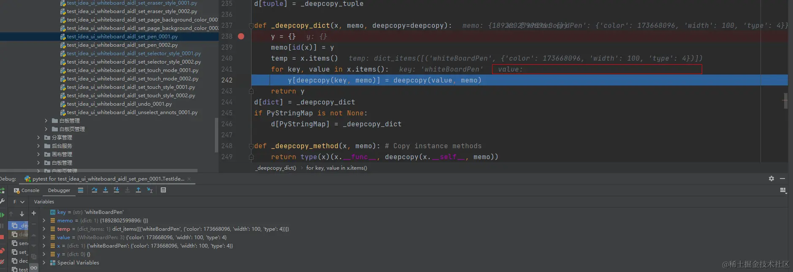Hide the Debug tool window
793x272 pixels.
point(782,179)
